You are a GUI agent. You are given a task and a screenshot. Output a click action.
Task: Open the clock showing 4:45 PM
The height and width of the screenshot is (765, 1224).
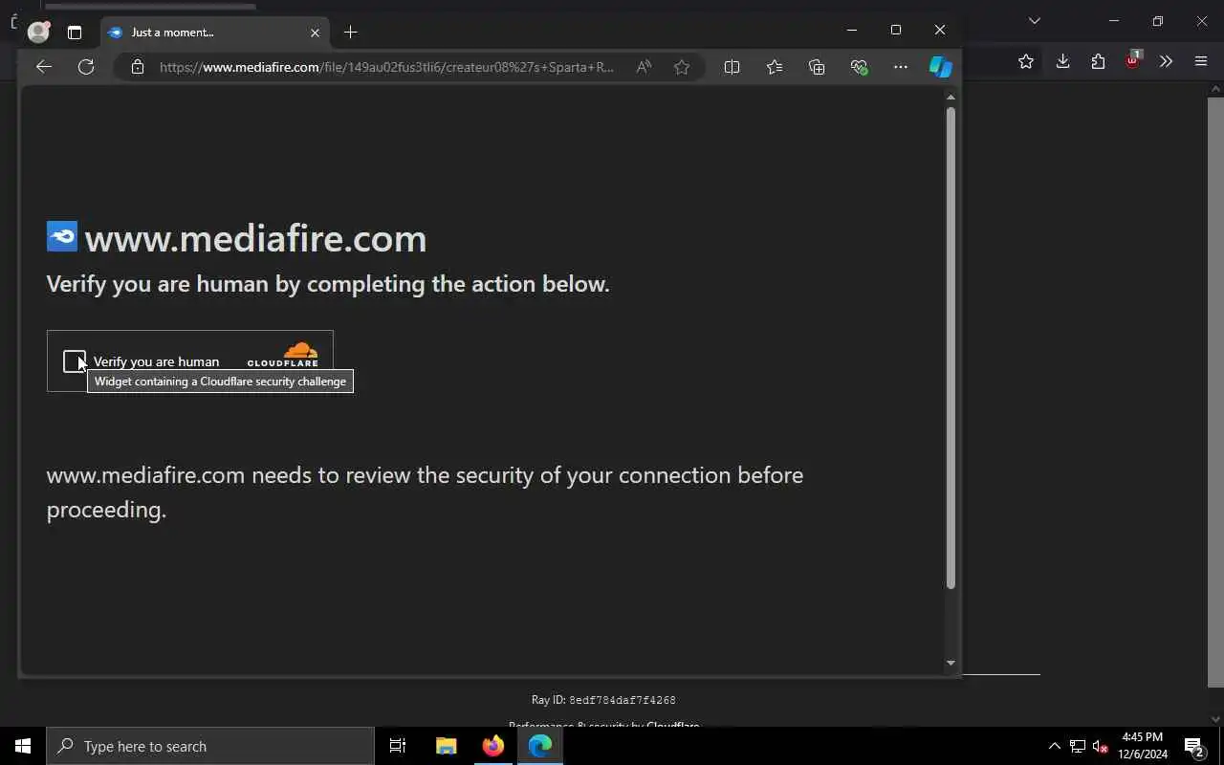[x=1143, y=746]
